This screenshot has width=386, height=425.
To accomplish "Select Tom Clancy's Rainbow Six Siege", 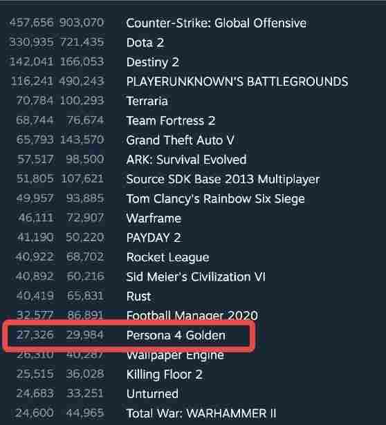I will [x=215, y=198].
